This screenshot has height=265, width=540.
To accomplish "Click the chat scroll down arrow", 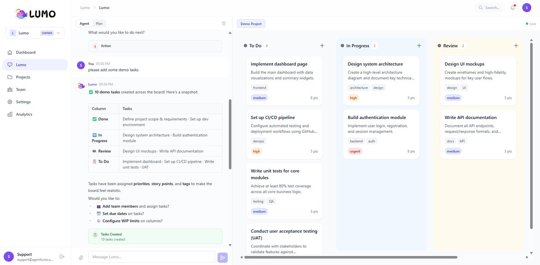I will coord(230,245).
